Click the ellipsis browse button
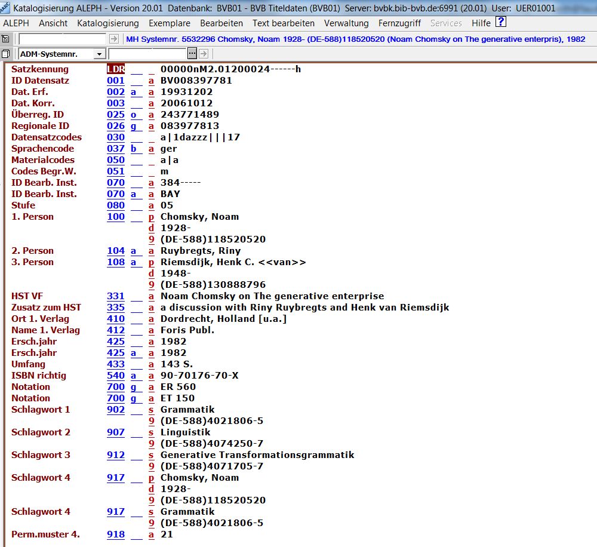Image resolution: width=597 pixels, height=547 pixels. (x=192, y=54)
